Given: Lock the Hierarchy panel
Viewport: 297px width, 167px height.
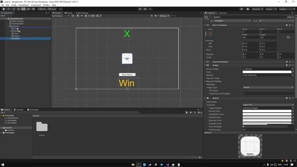Looking at the screenshot, I should pyautogui.click(x=46, y=13).
